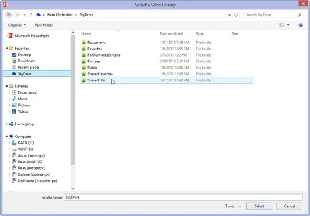The image size is (310, 216).
Task: Close the Select a Slide Library dialog
Action: pos(304,3)
